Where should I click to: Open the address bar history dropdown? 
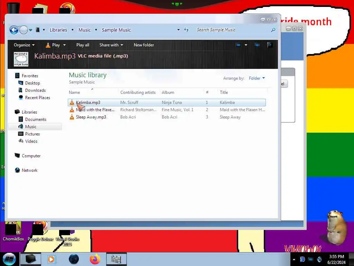pyautogui.click(x=178, y=30)
